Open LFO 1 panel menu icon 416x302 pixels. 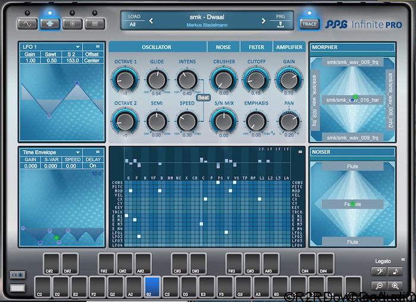coord(98,46)
